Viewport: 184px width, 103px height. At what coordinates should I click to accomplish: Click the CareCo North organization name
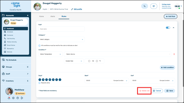(16, 10)
